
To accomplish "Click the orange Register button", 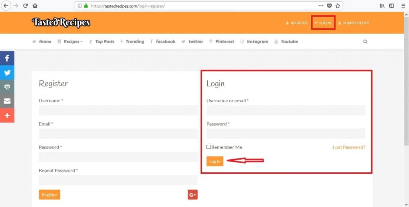I will click(49, 195).
